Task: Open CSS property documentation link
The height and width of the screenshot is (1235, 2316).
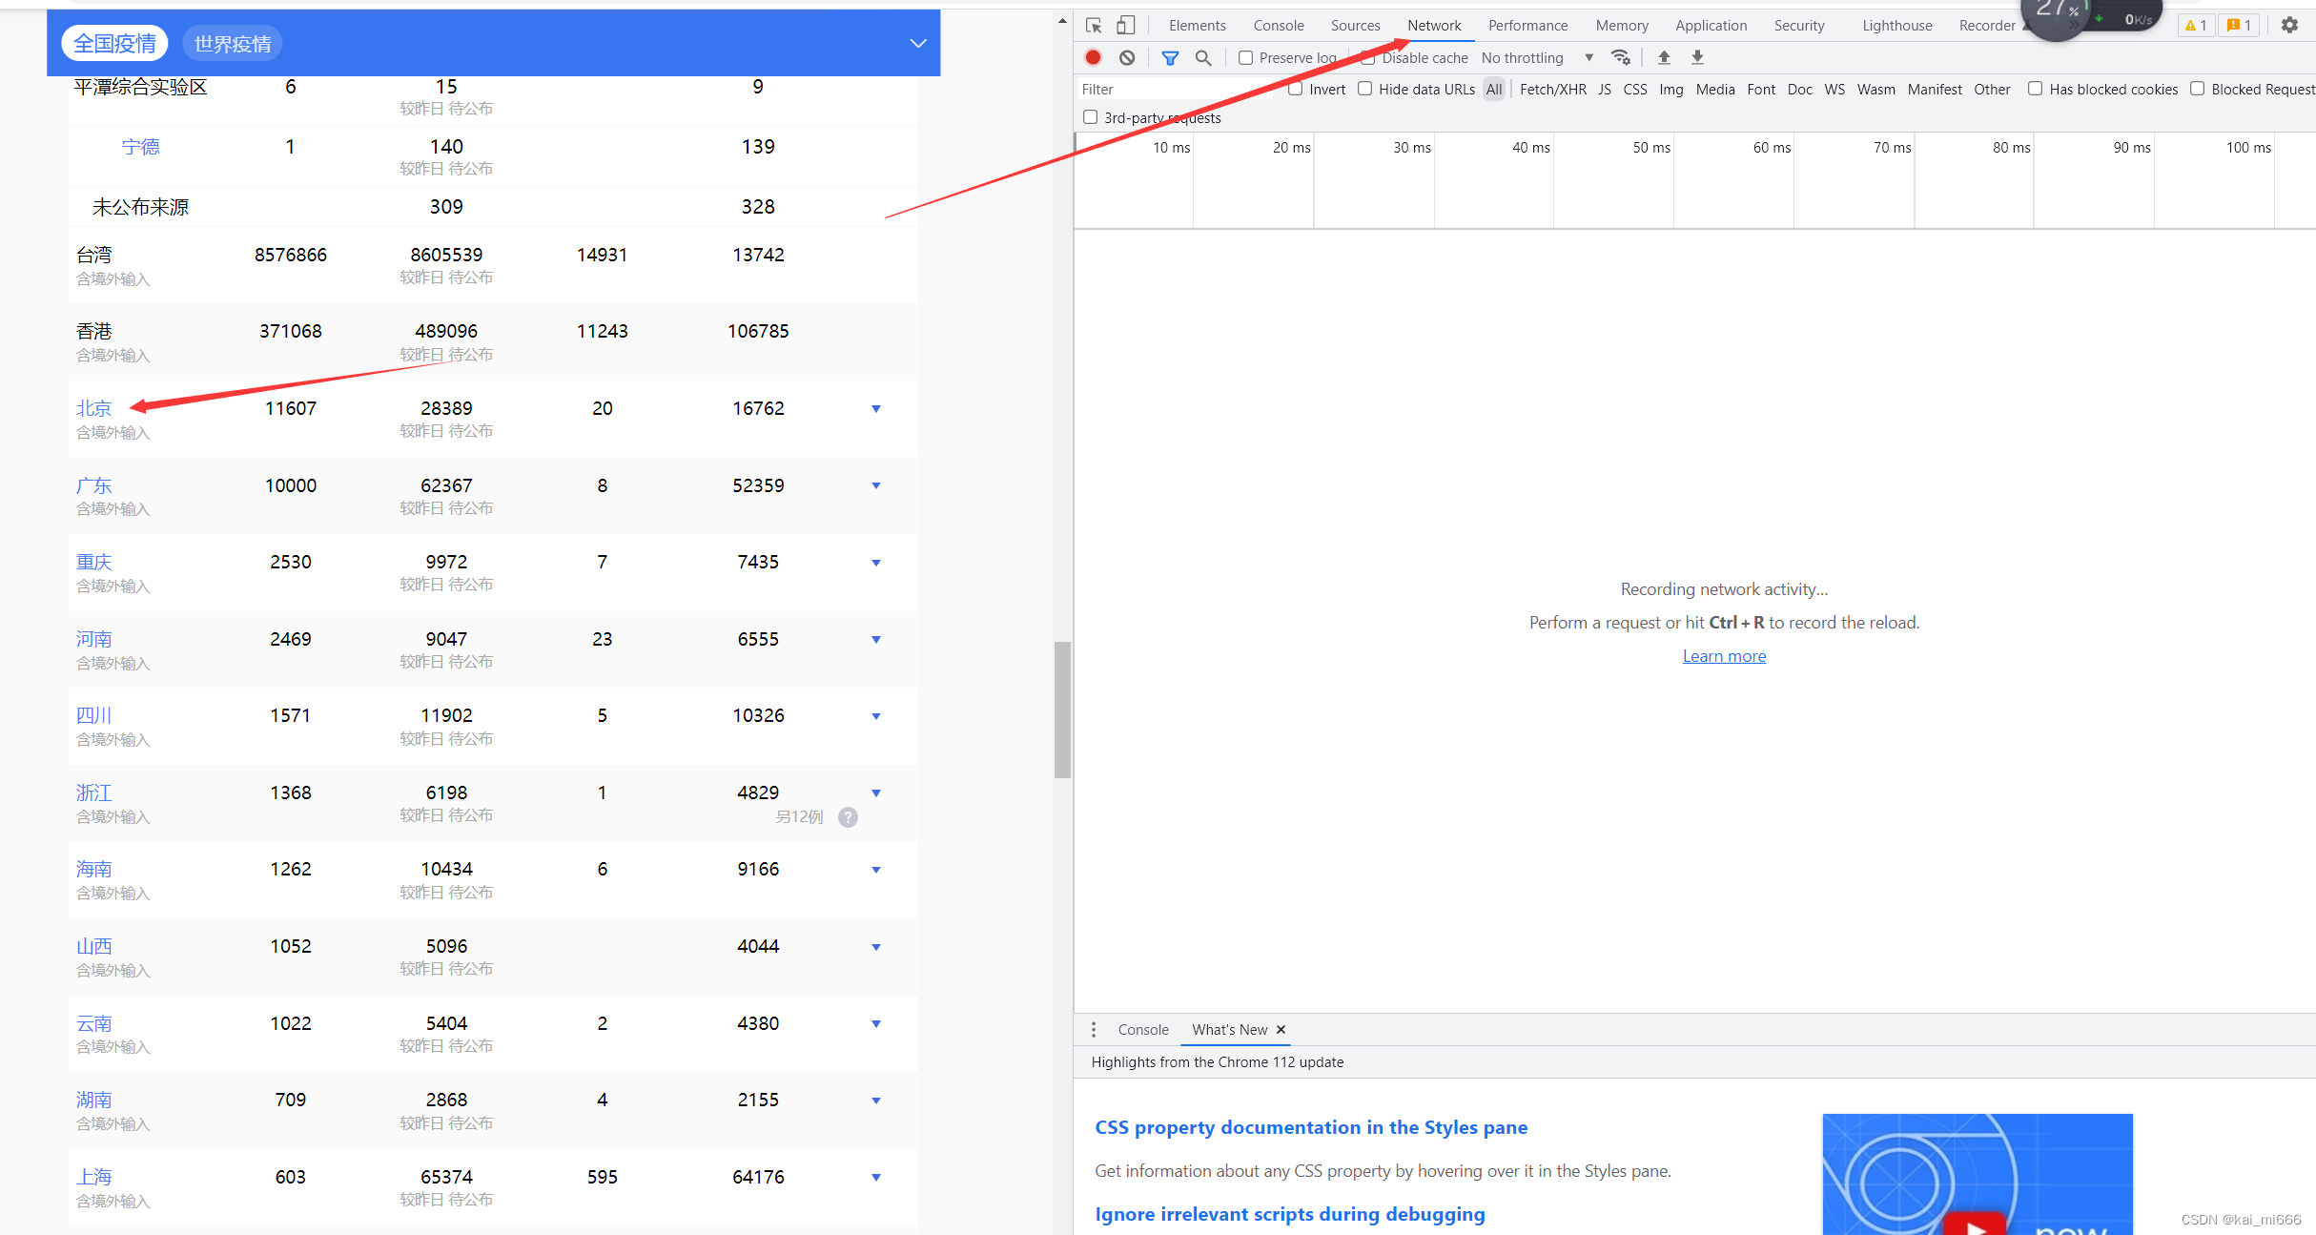Action: tap(1311, 1127)
